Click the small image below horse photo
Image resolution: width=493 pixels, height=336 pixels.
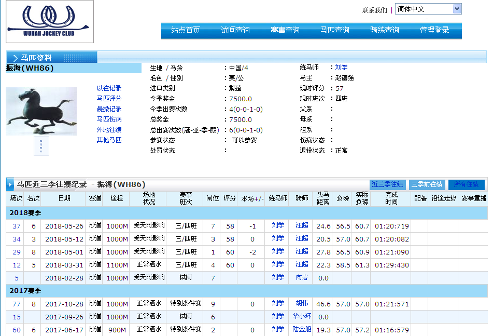tap(41, 146)
